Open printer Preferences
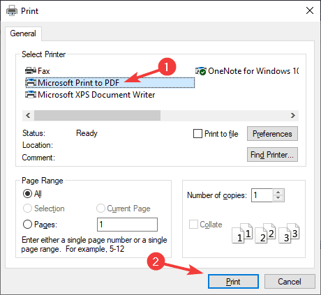The width and height of the screenshot is (321, 295). click(x=272, y=134)
